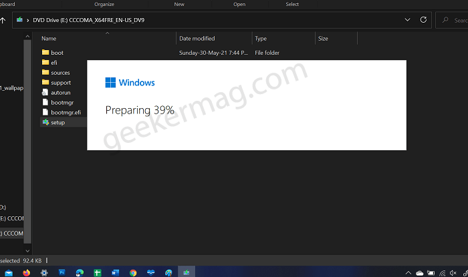Sort files by Name column
468x277 pixels.
point(49,39)
